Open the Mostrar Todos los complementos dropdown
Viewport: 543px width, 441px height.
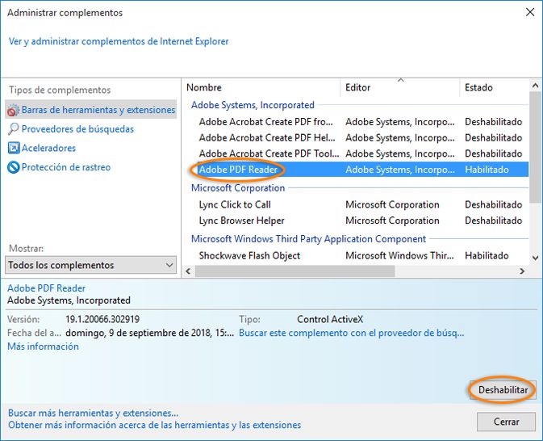[90, 265]
